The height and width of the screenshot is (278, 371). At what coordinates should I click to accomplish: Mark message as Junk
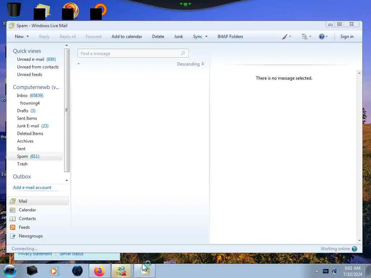pyautogui.click(x=178, y=37)
